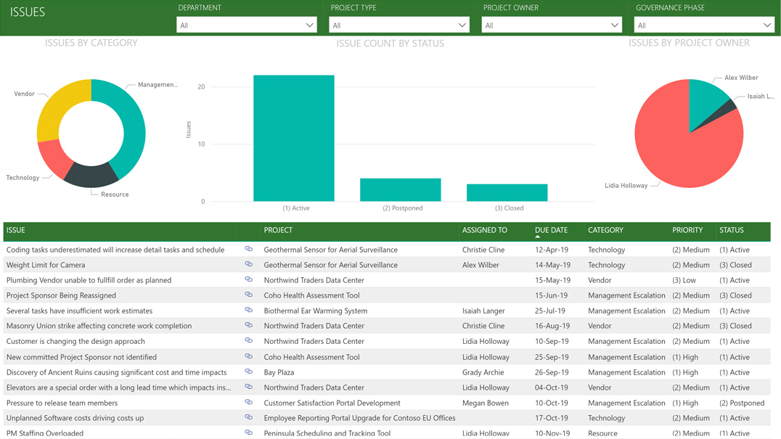Sort table by Priority column header
Image resolution: width=781 pixels, height=439 pixels.
click(x=687, y=230)
